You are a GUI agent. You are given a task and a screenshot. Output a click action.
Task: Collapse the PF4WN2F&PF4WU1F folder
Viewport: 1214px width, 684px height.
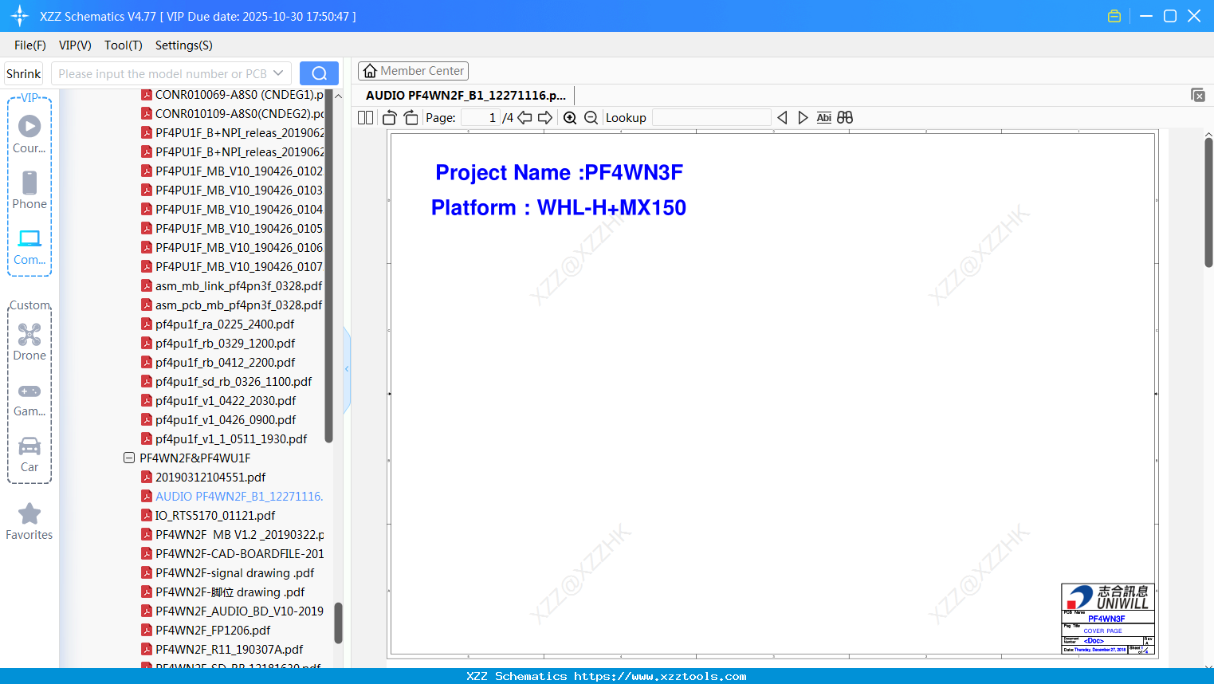pyautogui.click(x=129, y=458)
